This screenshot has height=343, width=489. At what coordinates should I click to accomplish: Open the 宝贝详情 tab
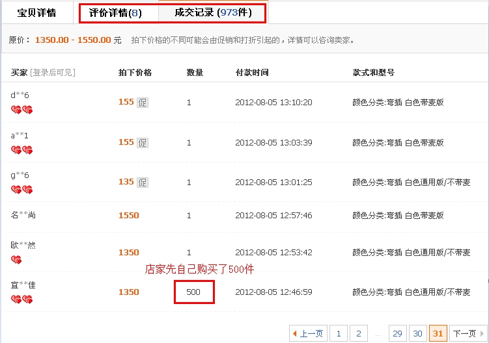(36, 13)
